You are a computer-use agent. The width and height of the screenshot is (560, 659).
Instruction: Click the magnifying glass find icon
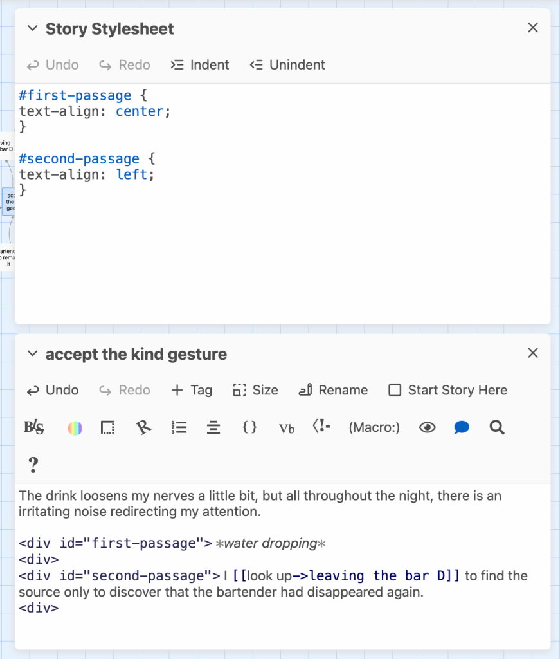coord(497,428)
